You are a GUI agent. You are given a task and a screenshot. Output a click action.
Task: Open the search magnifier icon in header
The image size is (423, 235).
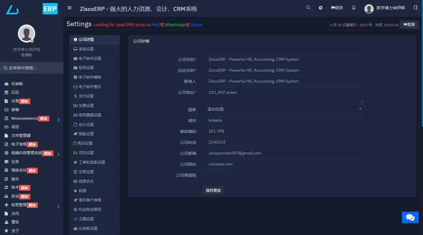[x=308, y=7]
